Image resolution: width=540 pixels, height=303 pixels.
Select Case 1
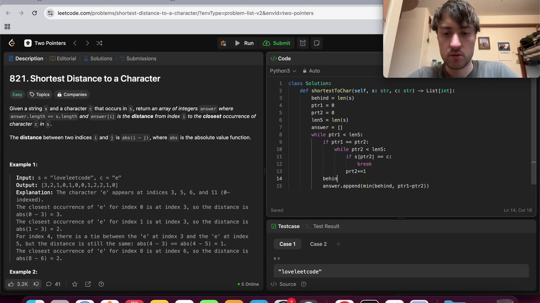point(287,244)
